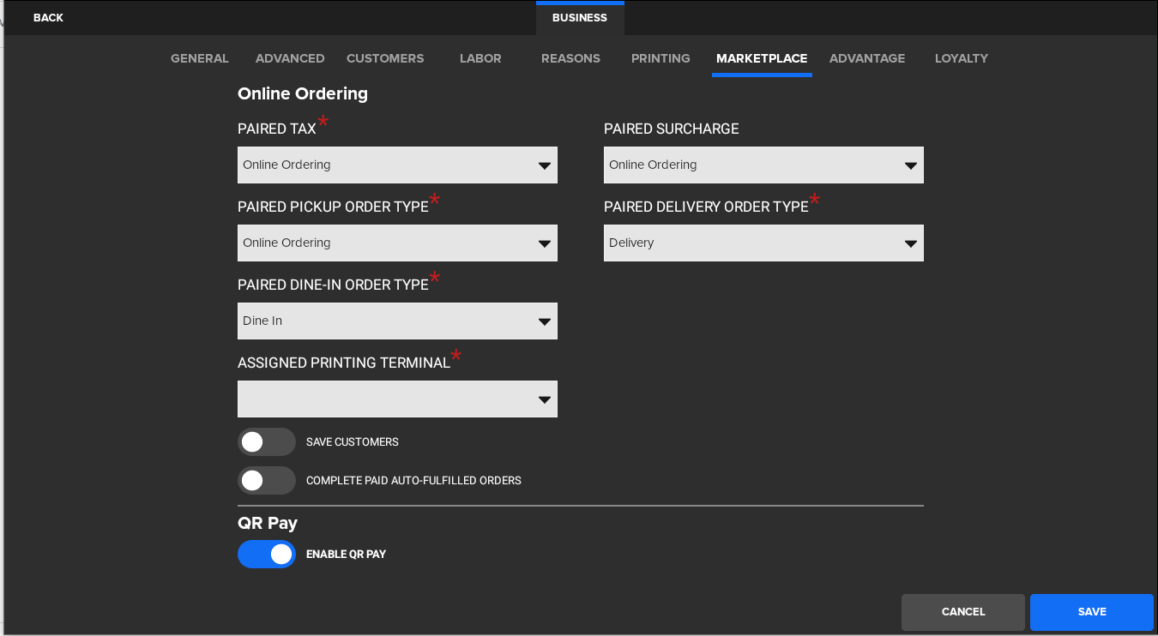Open Paired Pickup Order Type dropdown
The width and height of the screenshot is (1158, 636).
pyautogui.click(x=397, y=243)
